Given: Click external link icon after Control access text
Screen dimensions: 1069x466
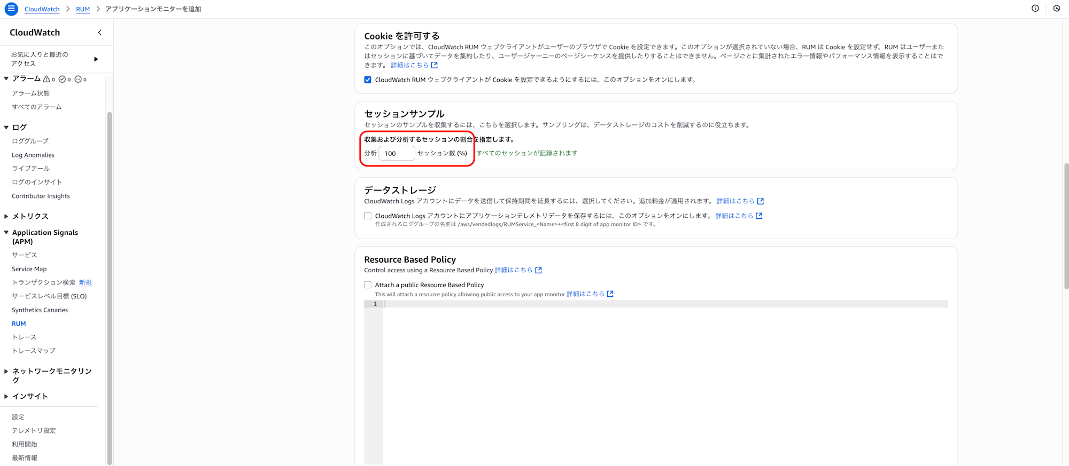Looking at the screenshot, I should click(539, 270).
